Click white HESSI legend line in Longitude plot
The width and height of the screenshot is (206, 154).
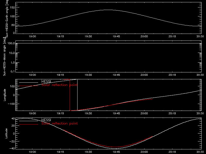pyautogui.click(x=29, y=82)
